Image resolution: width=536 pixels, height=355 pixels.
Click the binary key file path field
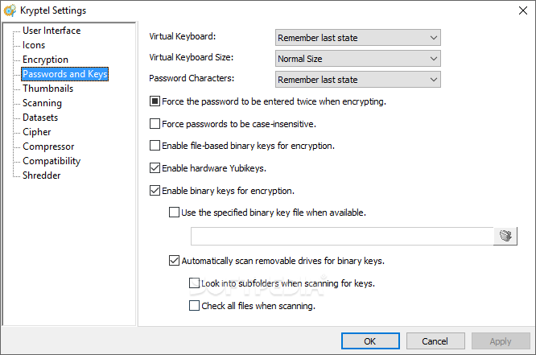point(342,236)
